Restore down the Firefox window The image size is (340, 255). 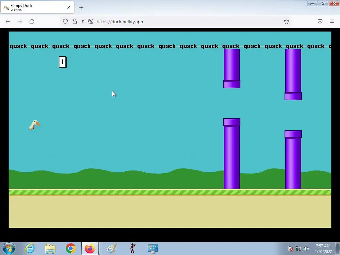323,3
